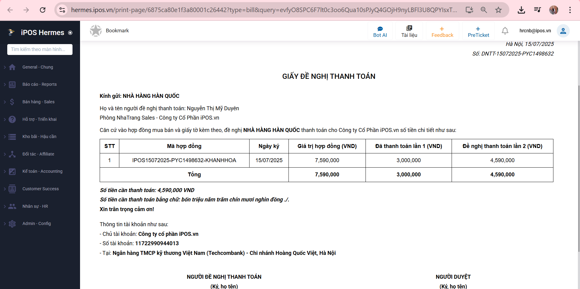Expand the Customer Success chevron
The image size is (580, 289).
tap(5, 189)
